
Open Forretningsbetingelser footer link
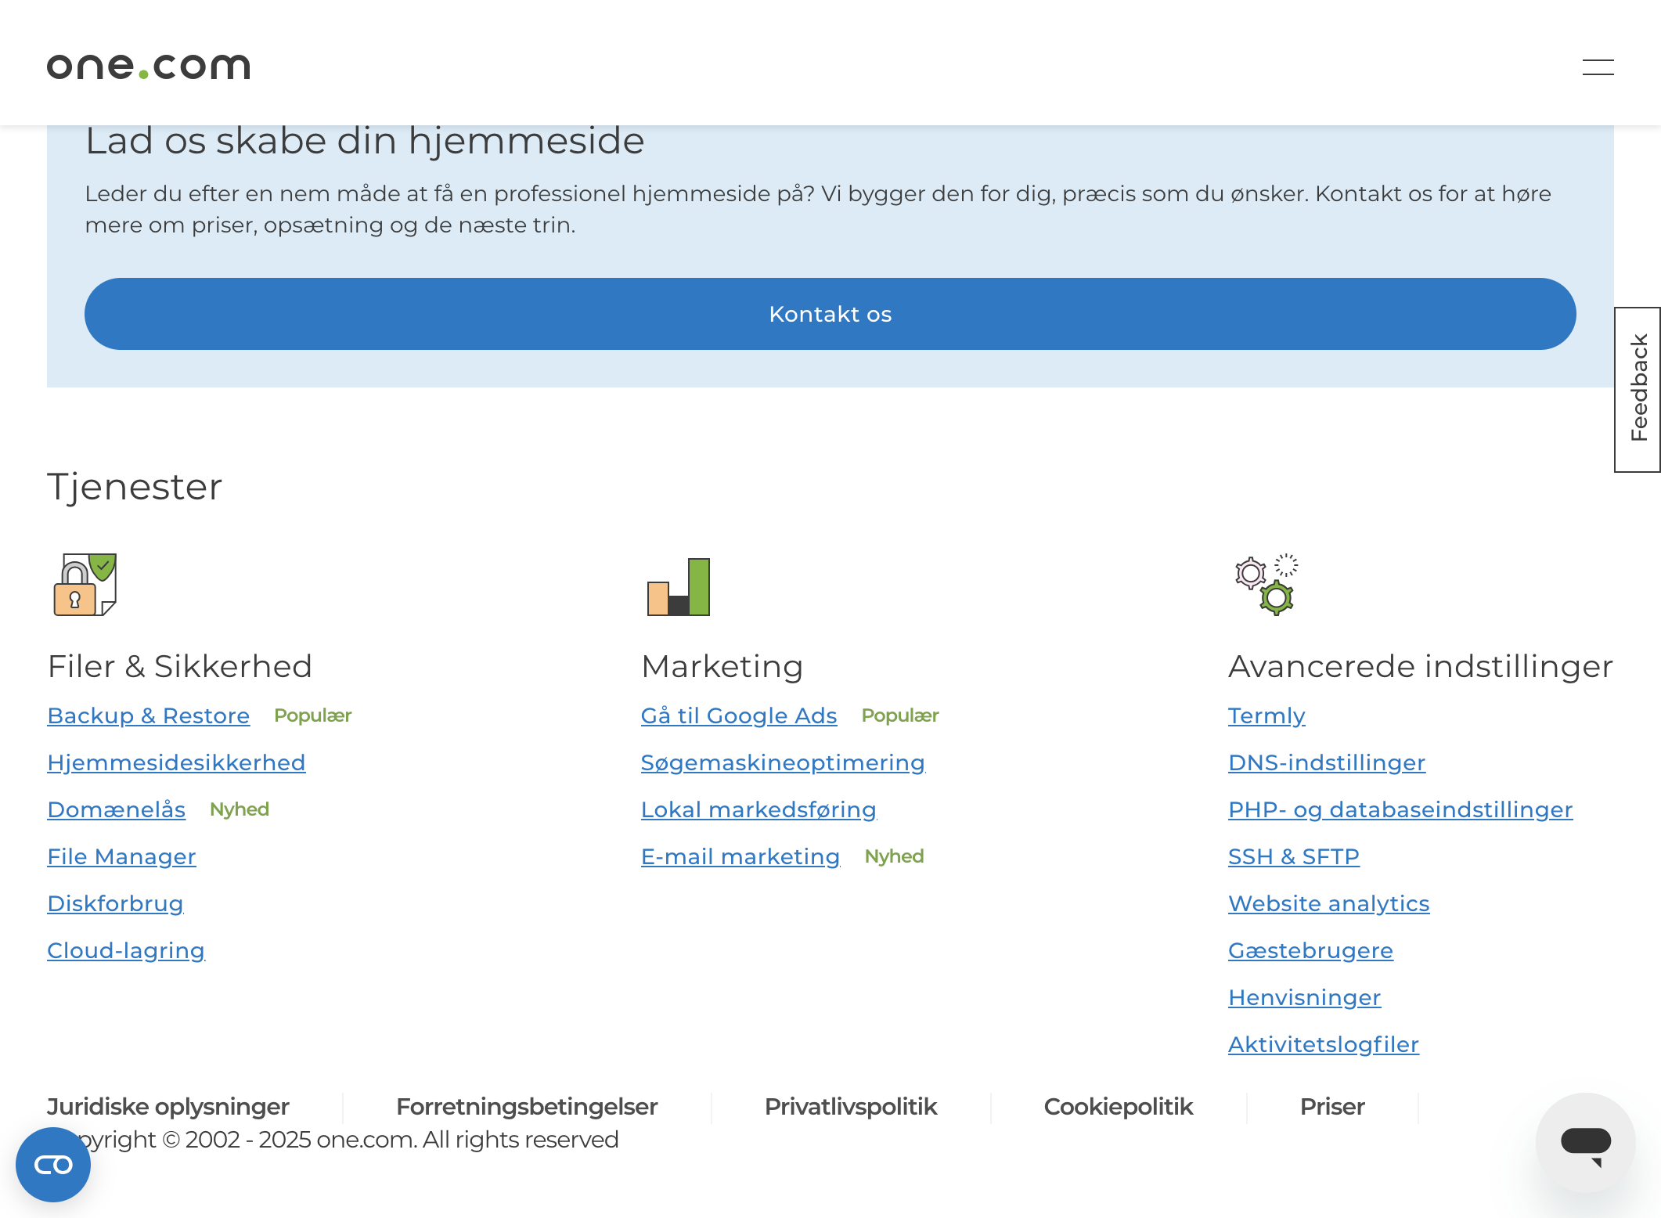pos(527,1107)
